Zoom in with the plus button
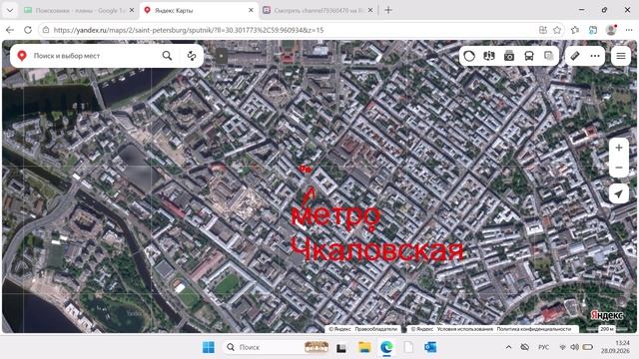The width and height of the screenshot is (639, 359). tap(619, 148)
